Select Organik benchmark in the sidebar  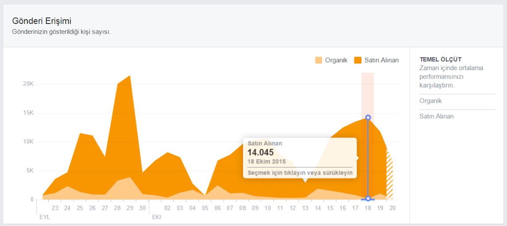(x=430, y=101)
